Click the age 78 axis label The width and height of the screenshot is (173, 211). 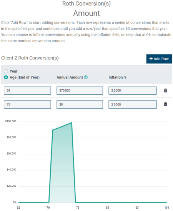pos(78,208)
